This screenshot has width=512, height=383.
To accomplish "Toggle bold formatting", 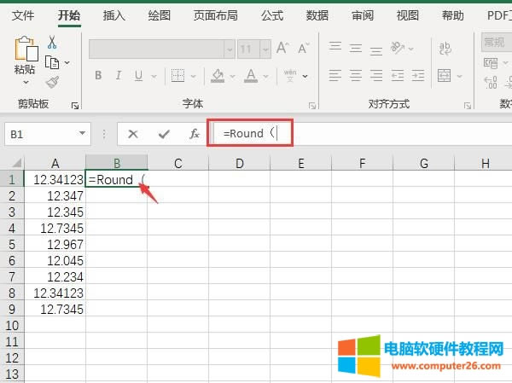I will click(x=98, y=76).
